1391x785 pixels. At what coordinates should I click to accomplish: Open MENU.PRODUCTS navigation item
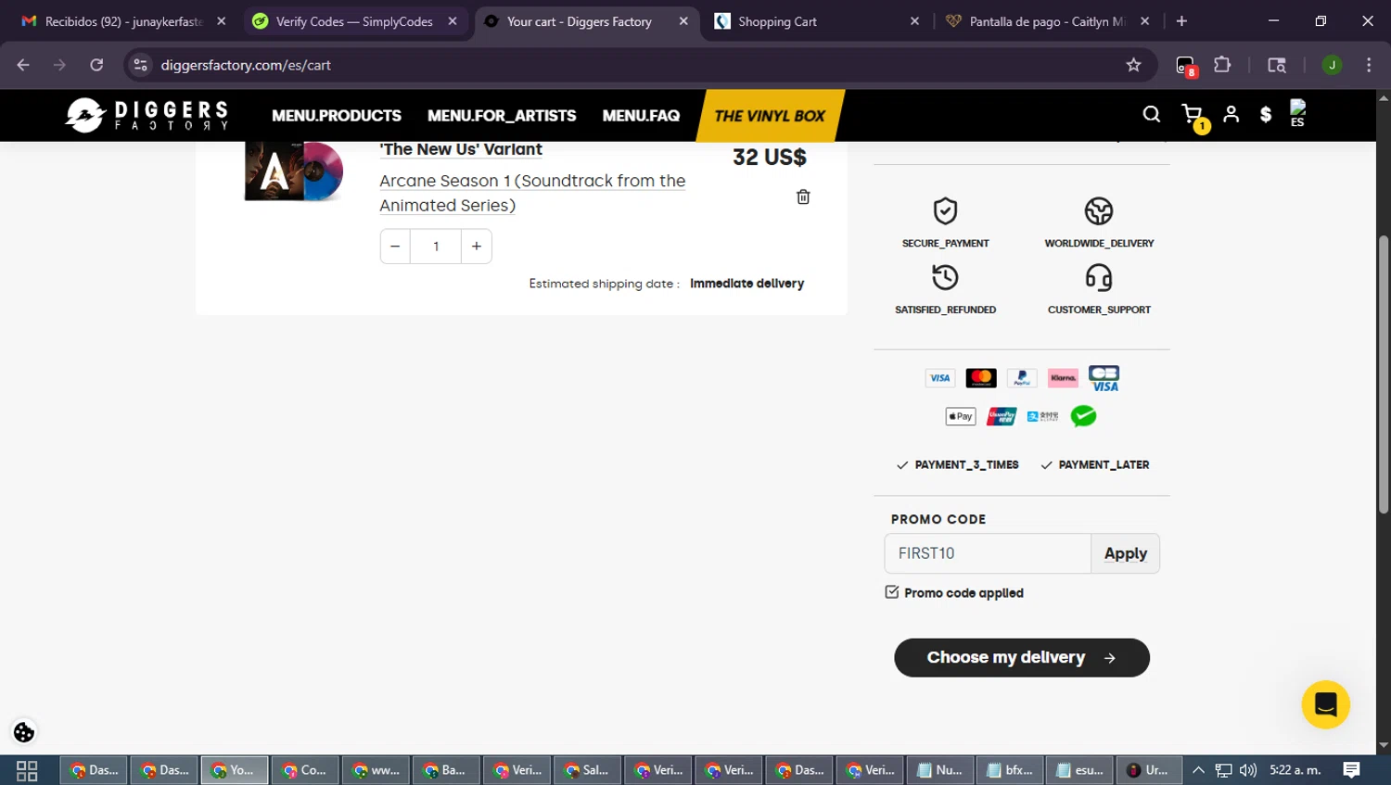337,116
